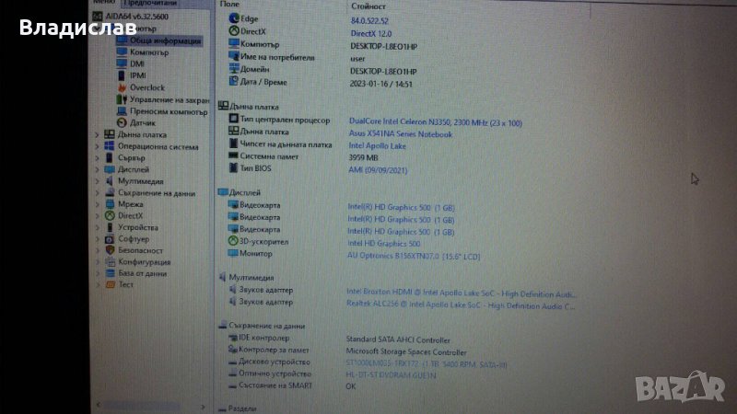Select Управление на захранването icon
The height and width of the screenshot is (414, 737).
tap(123, 99)
